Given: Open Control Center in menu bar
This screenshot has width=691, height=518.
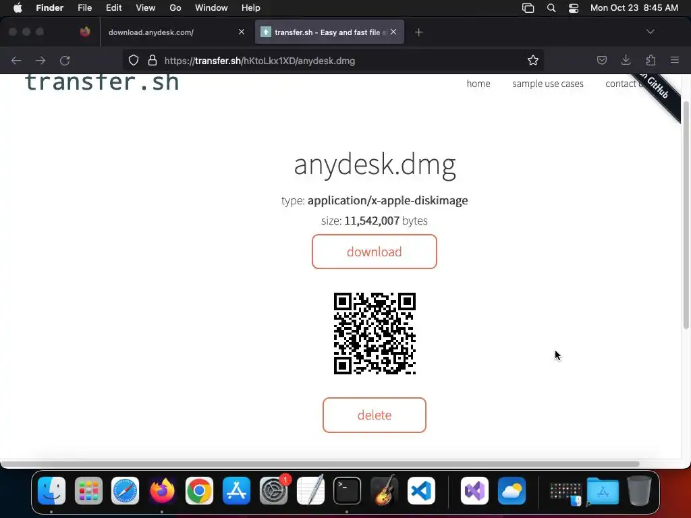Looking at the screenshot, I should 574,8.
